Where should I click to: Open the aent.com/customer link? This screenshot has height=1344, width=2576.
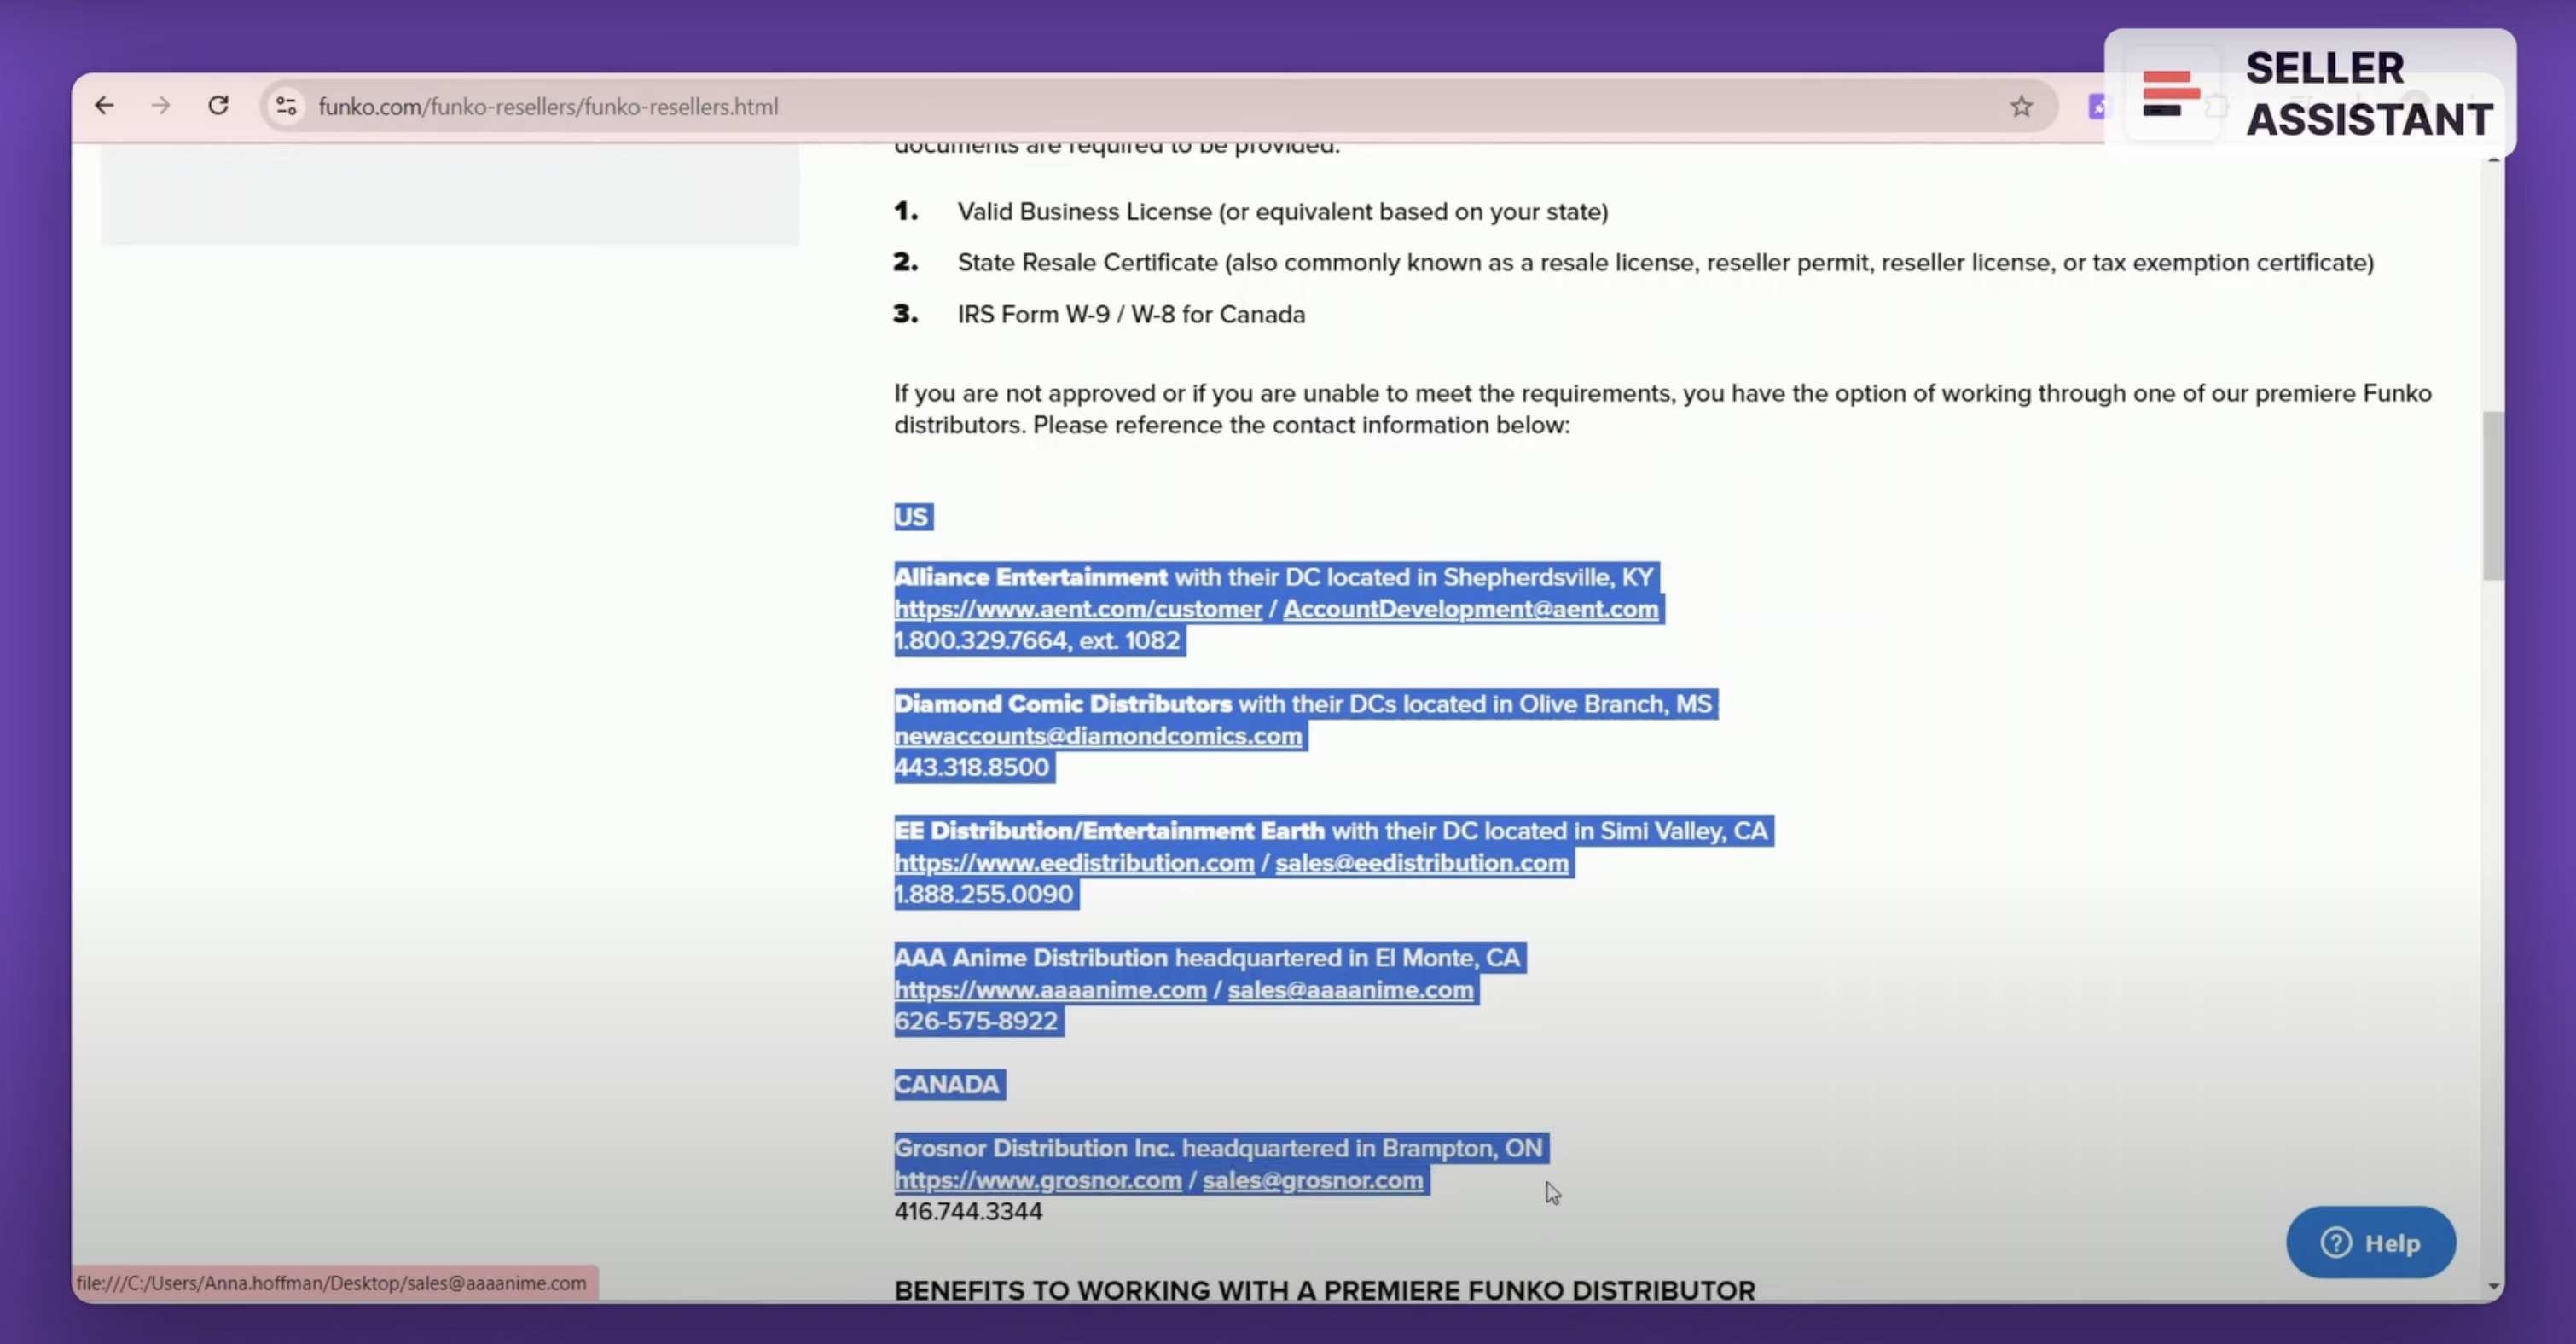[x=1077, y=609]
